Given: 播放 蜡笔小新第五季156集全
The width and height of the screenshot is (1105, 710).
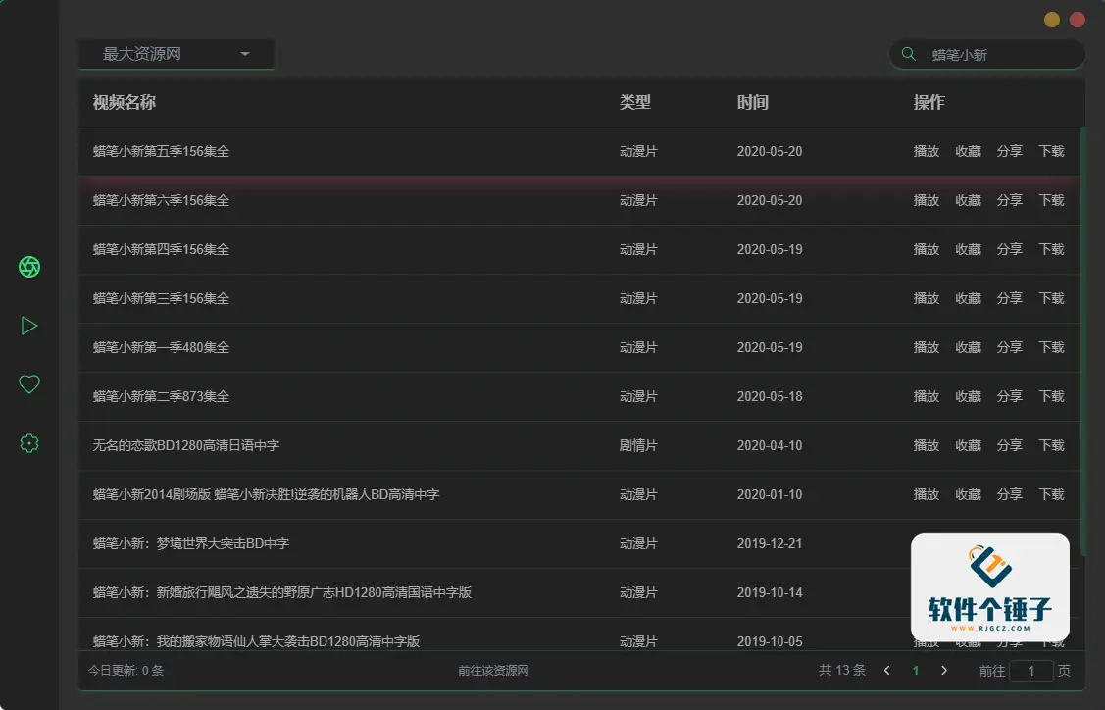Looking at the screenshot, I should pos(926,151).
